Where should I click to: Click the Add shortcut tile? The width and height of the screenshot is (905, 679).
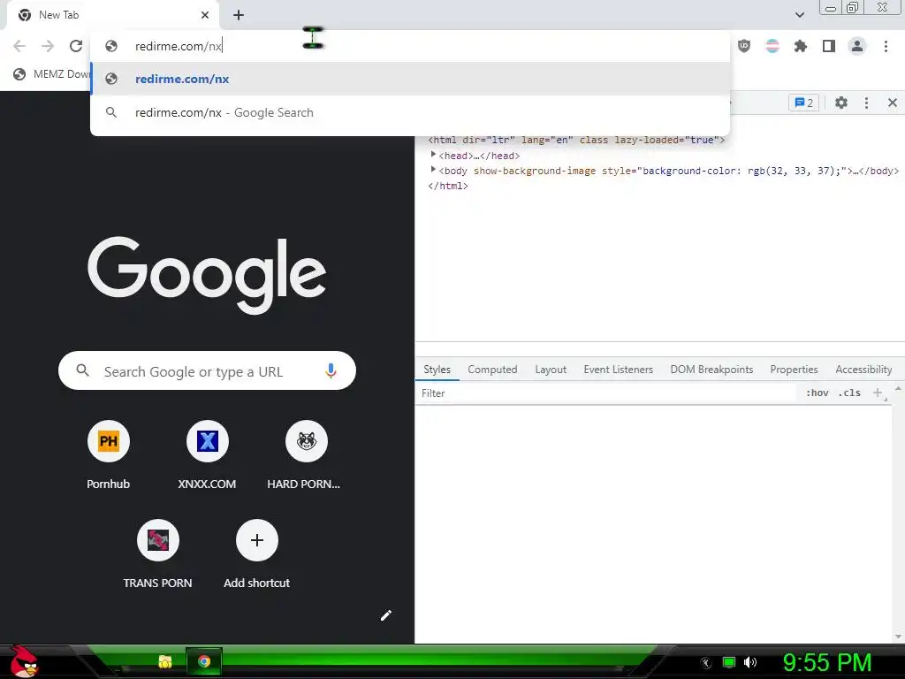[257, 553]
